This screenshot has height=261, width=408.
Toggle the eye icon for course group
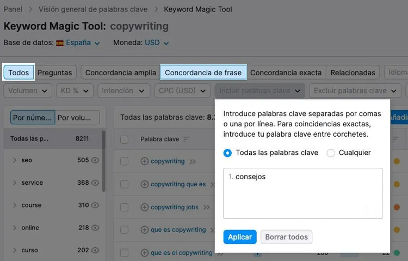point(95,205)
